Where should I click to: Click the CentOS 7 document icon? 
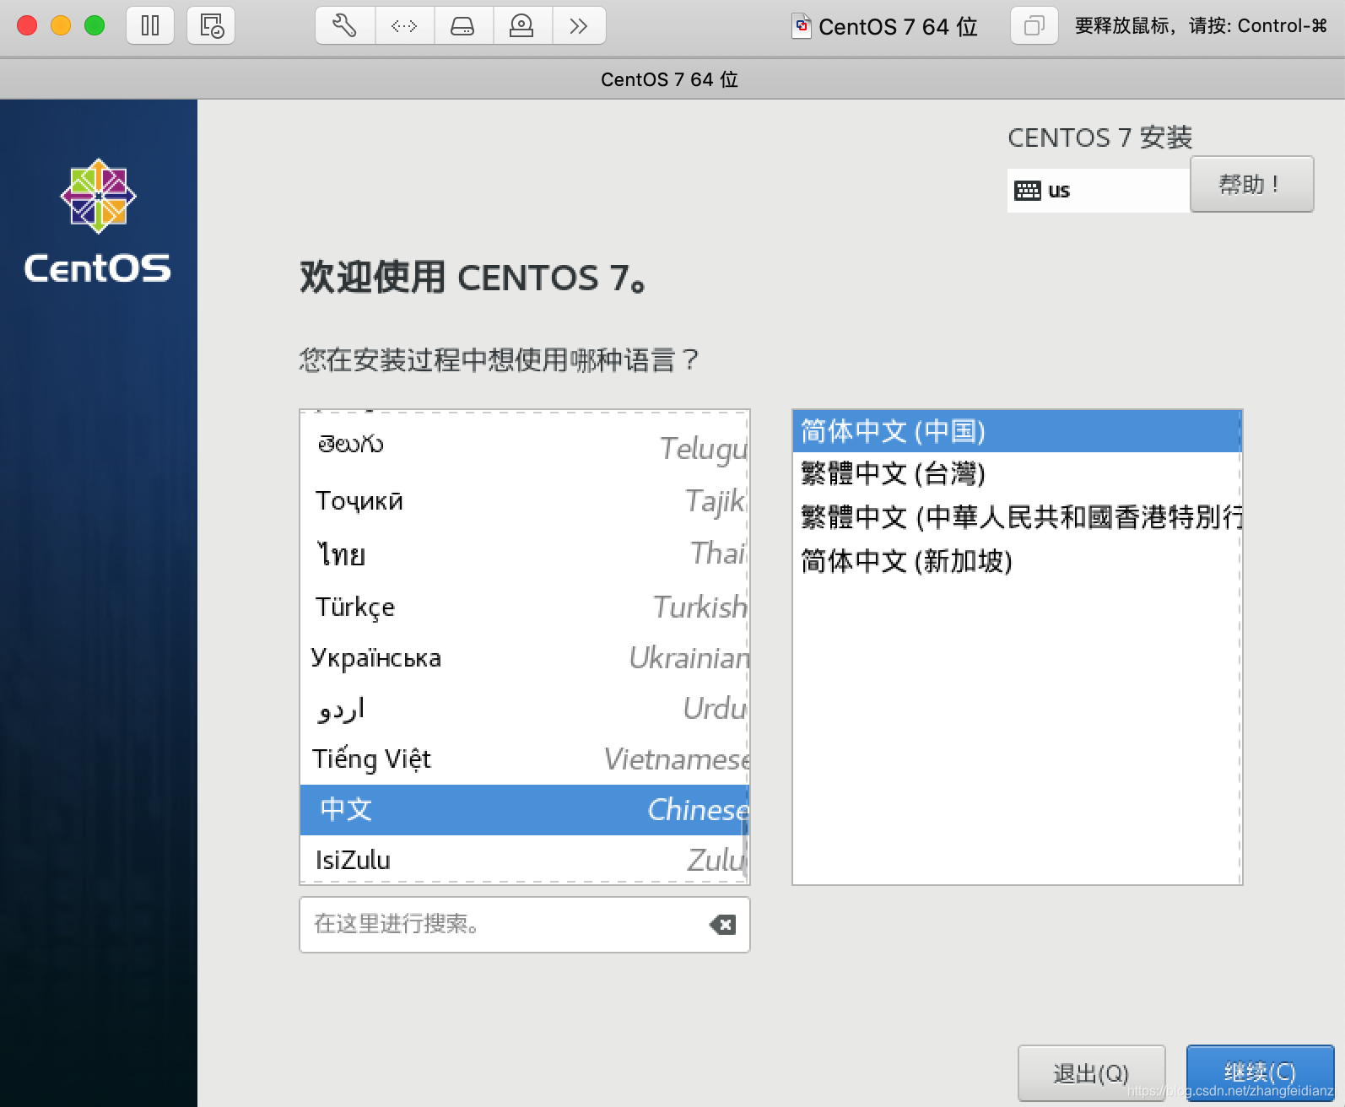click(x=801, y=26)
